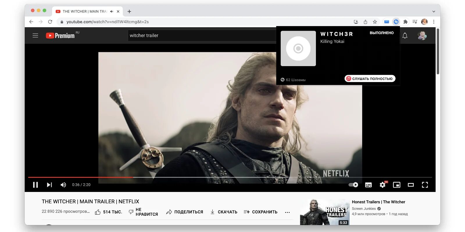Close THE WITCHER browser tab
Screen dimensions: 465x232
(118, 12)
